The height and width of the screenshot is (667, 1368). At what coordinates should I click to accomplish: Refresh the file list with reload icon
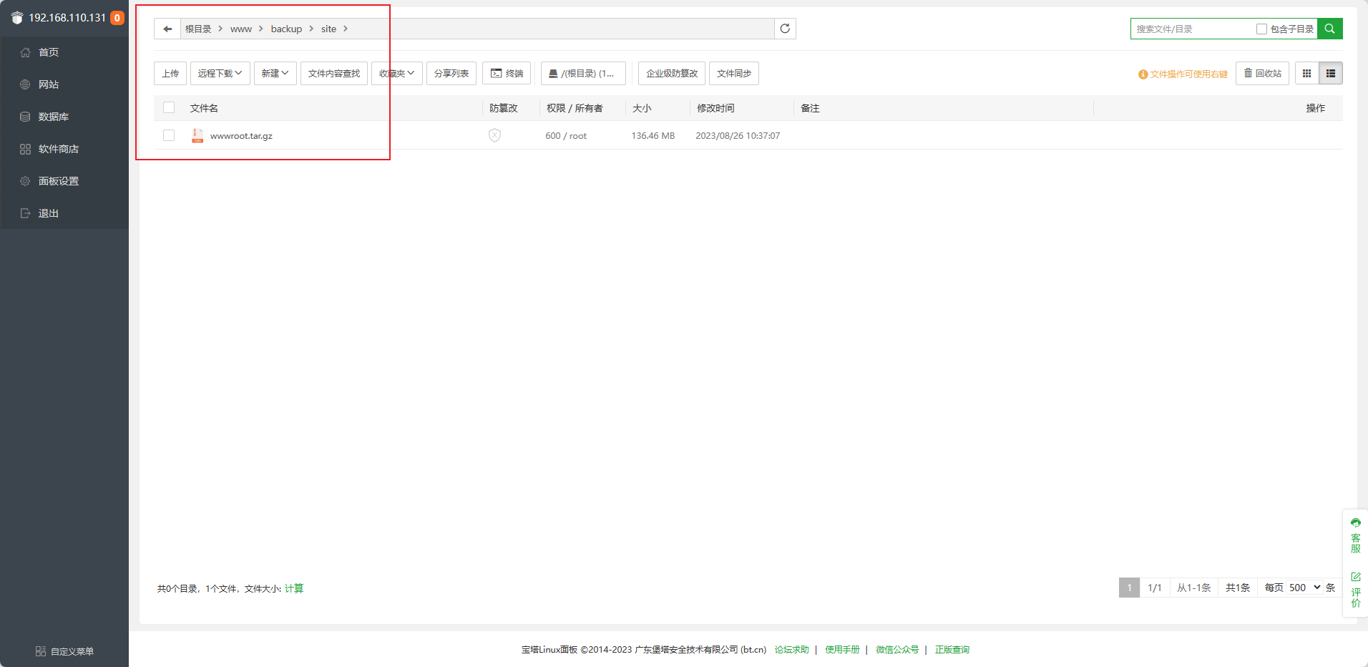pos(785,29)
